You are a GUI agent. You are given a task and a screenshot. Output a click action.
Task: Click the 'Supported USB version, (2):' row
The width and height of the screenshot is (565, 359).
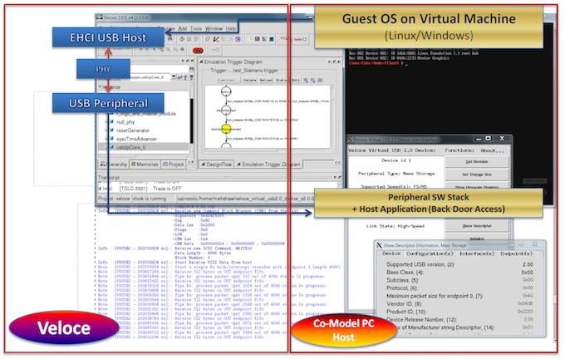tap(459, 264)
